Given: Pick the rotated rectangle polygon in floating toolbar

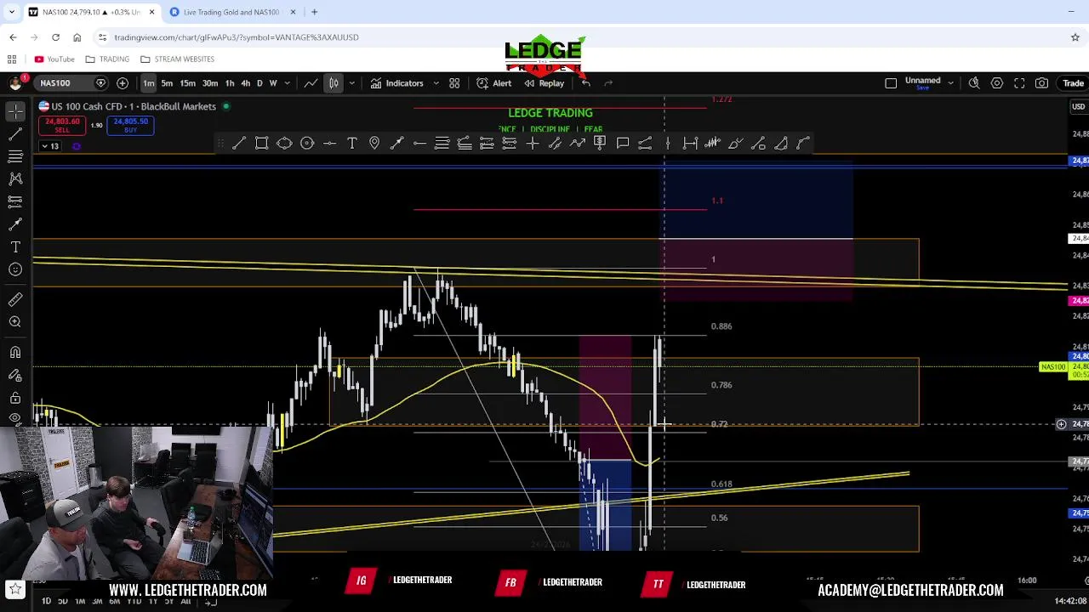Looking at the screenshot, I should pos(284,143).
